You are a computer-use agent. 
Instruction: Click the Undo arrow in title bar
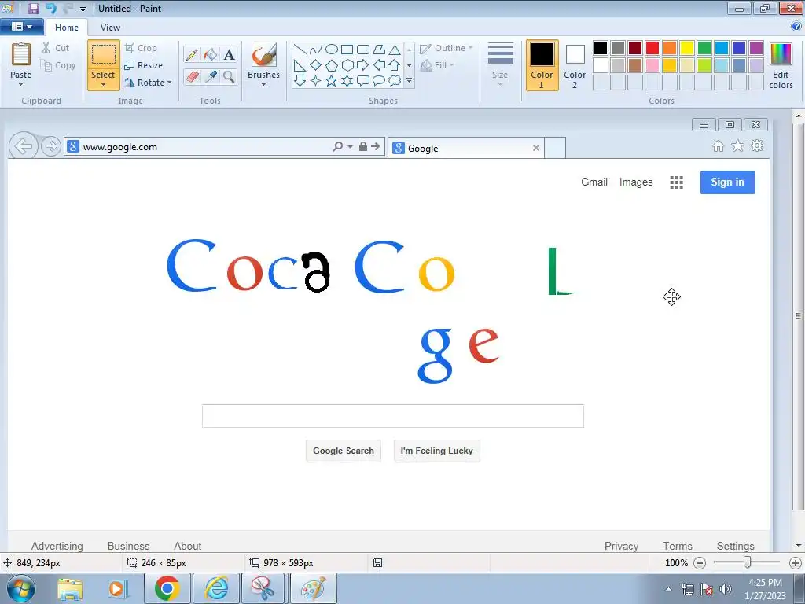tap(51, 8)
